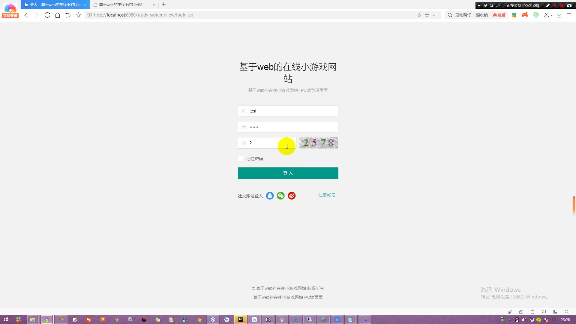Click the captcha code input field

[x=267, y=143]
